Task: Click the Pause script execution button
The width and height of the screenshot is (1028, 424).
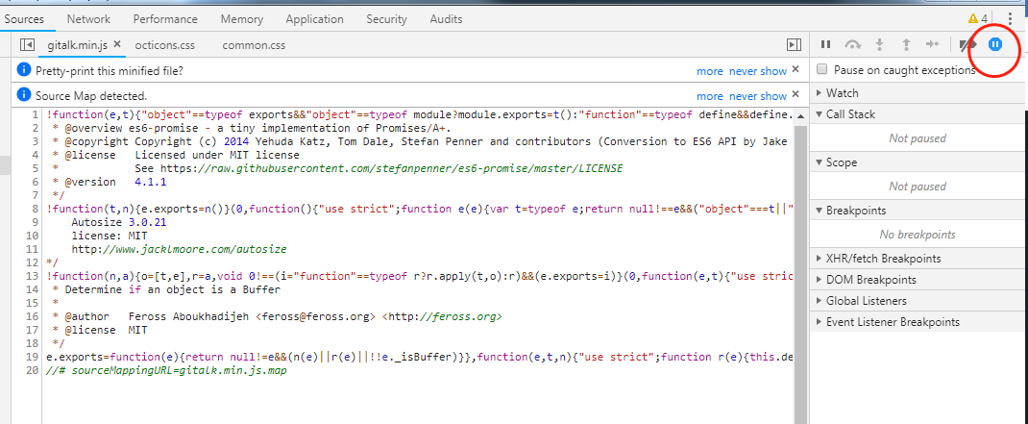Action: [825, 44]
